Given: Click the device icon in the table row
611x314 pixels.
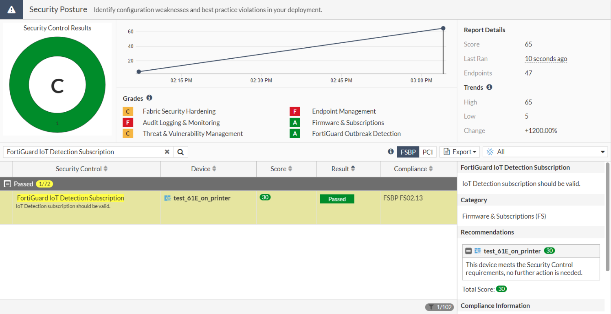Looking at the screenshot, I should coord(167,198).
